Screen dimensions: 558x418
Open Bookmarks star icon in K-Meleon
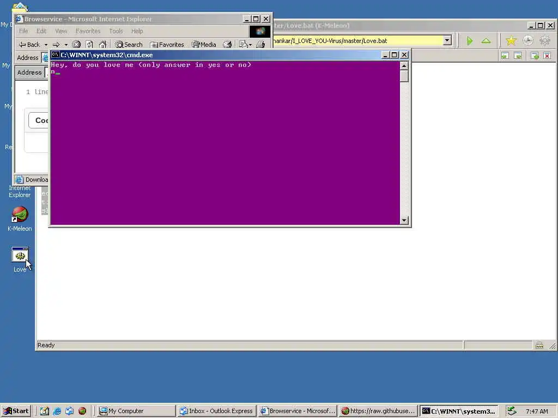(x=511, y=40)
